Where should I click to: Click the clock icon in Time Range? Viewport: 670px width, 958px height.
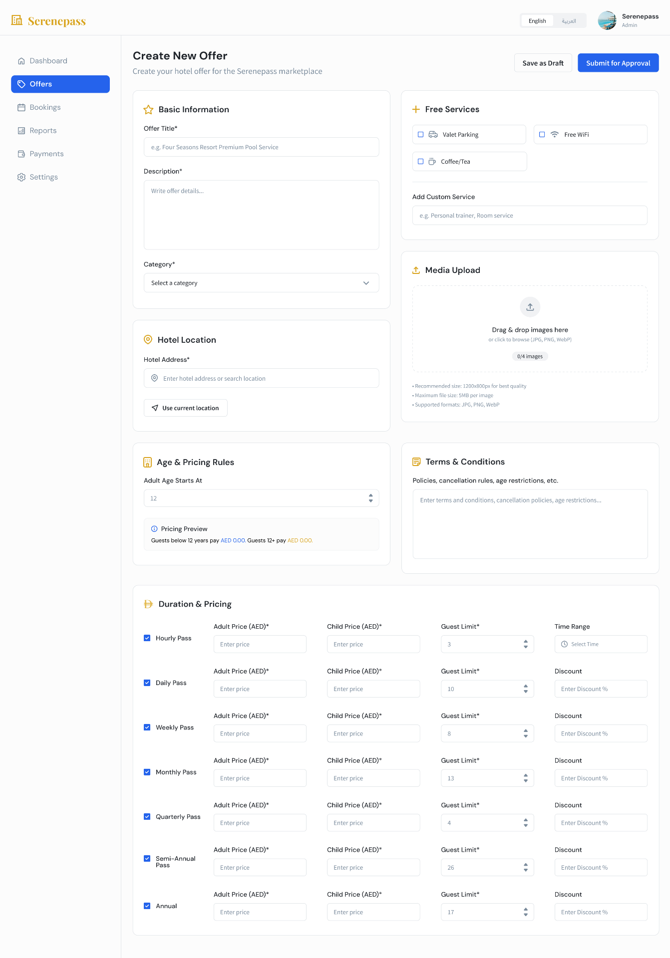pyautogui.click(x=564, y=644)
